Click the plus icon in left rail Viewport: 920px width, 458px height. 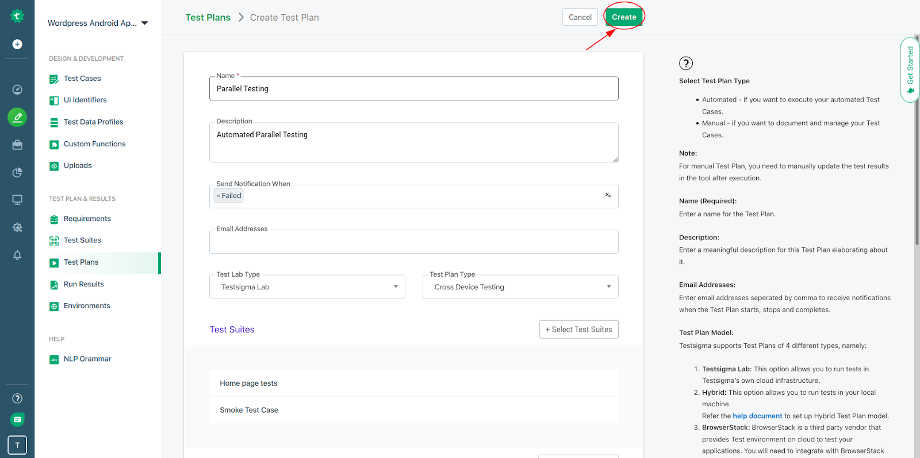tap(17, 44)
